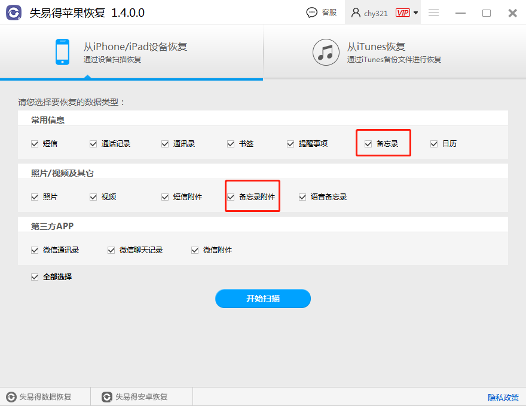
Task: Toggle the 微信附件 checkbox
Action: (195, 250)
